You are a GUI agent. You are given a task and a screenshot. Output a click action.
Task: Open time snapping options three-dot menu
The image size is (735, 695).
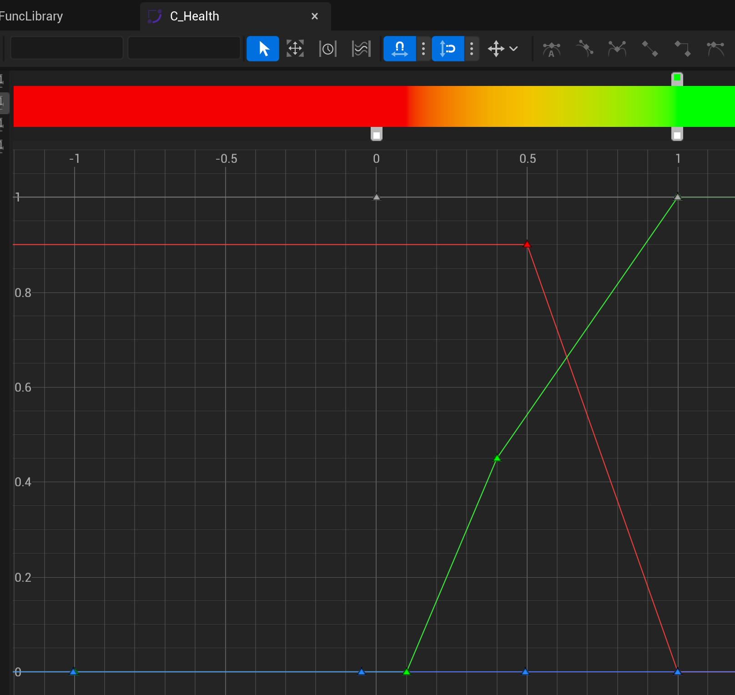[x=423, y=49]
